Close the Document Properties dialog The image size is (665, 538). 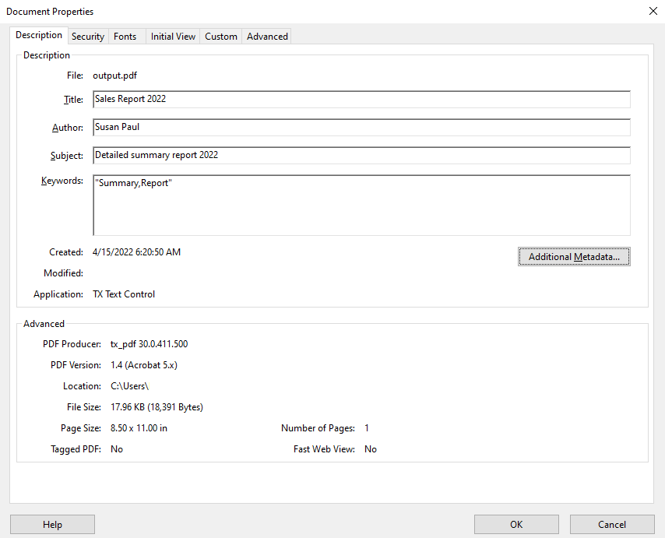653,11
